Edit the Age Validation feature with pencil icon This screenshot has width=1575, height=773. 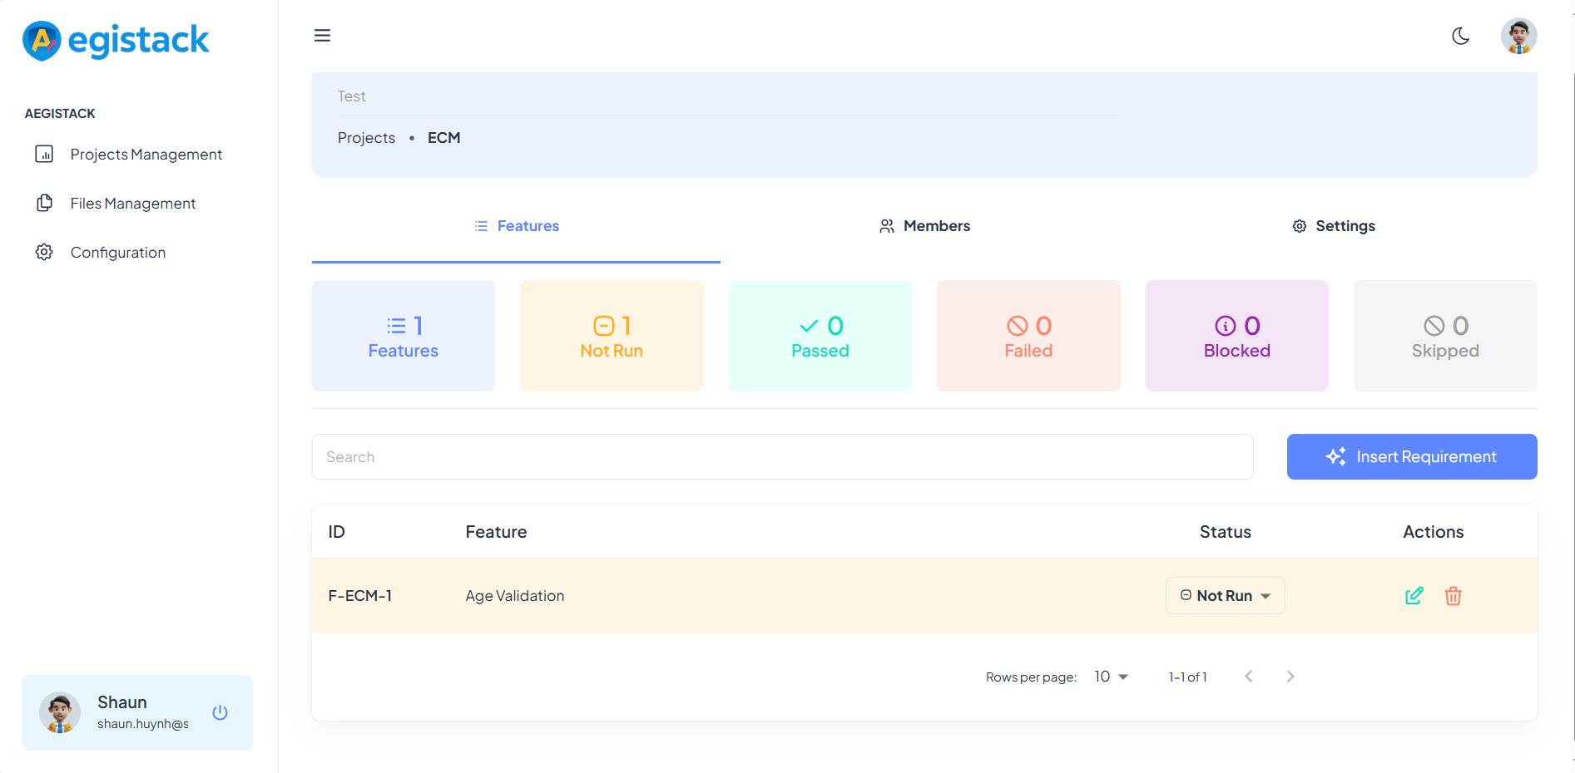(x=1414, y=595)
